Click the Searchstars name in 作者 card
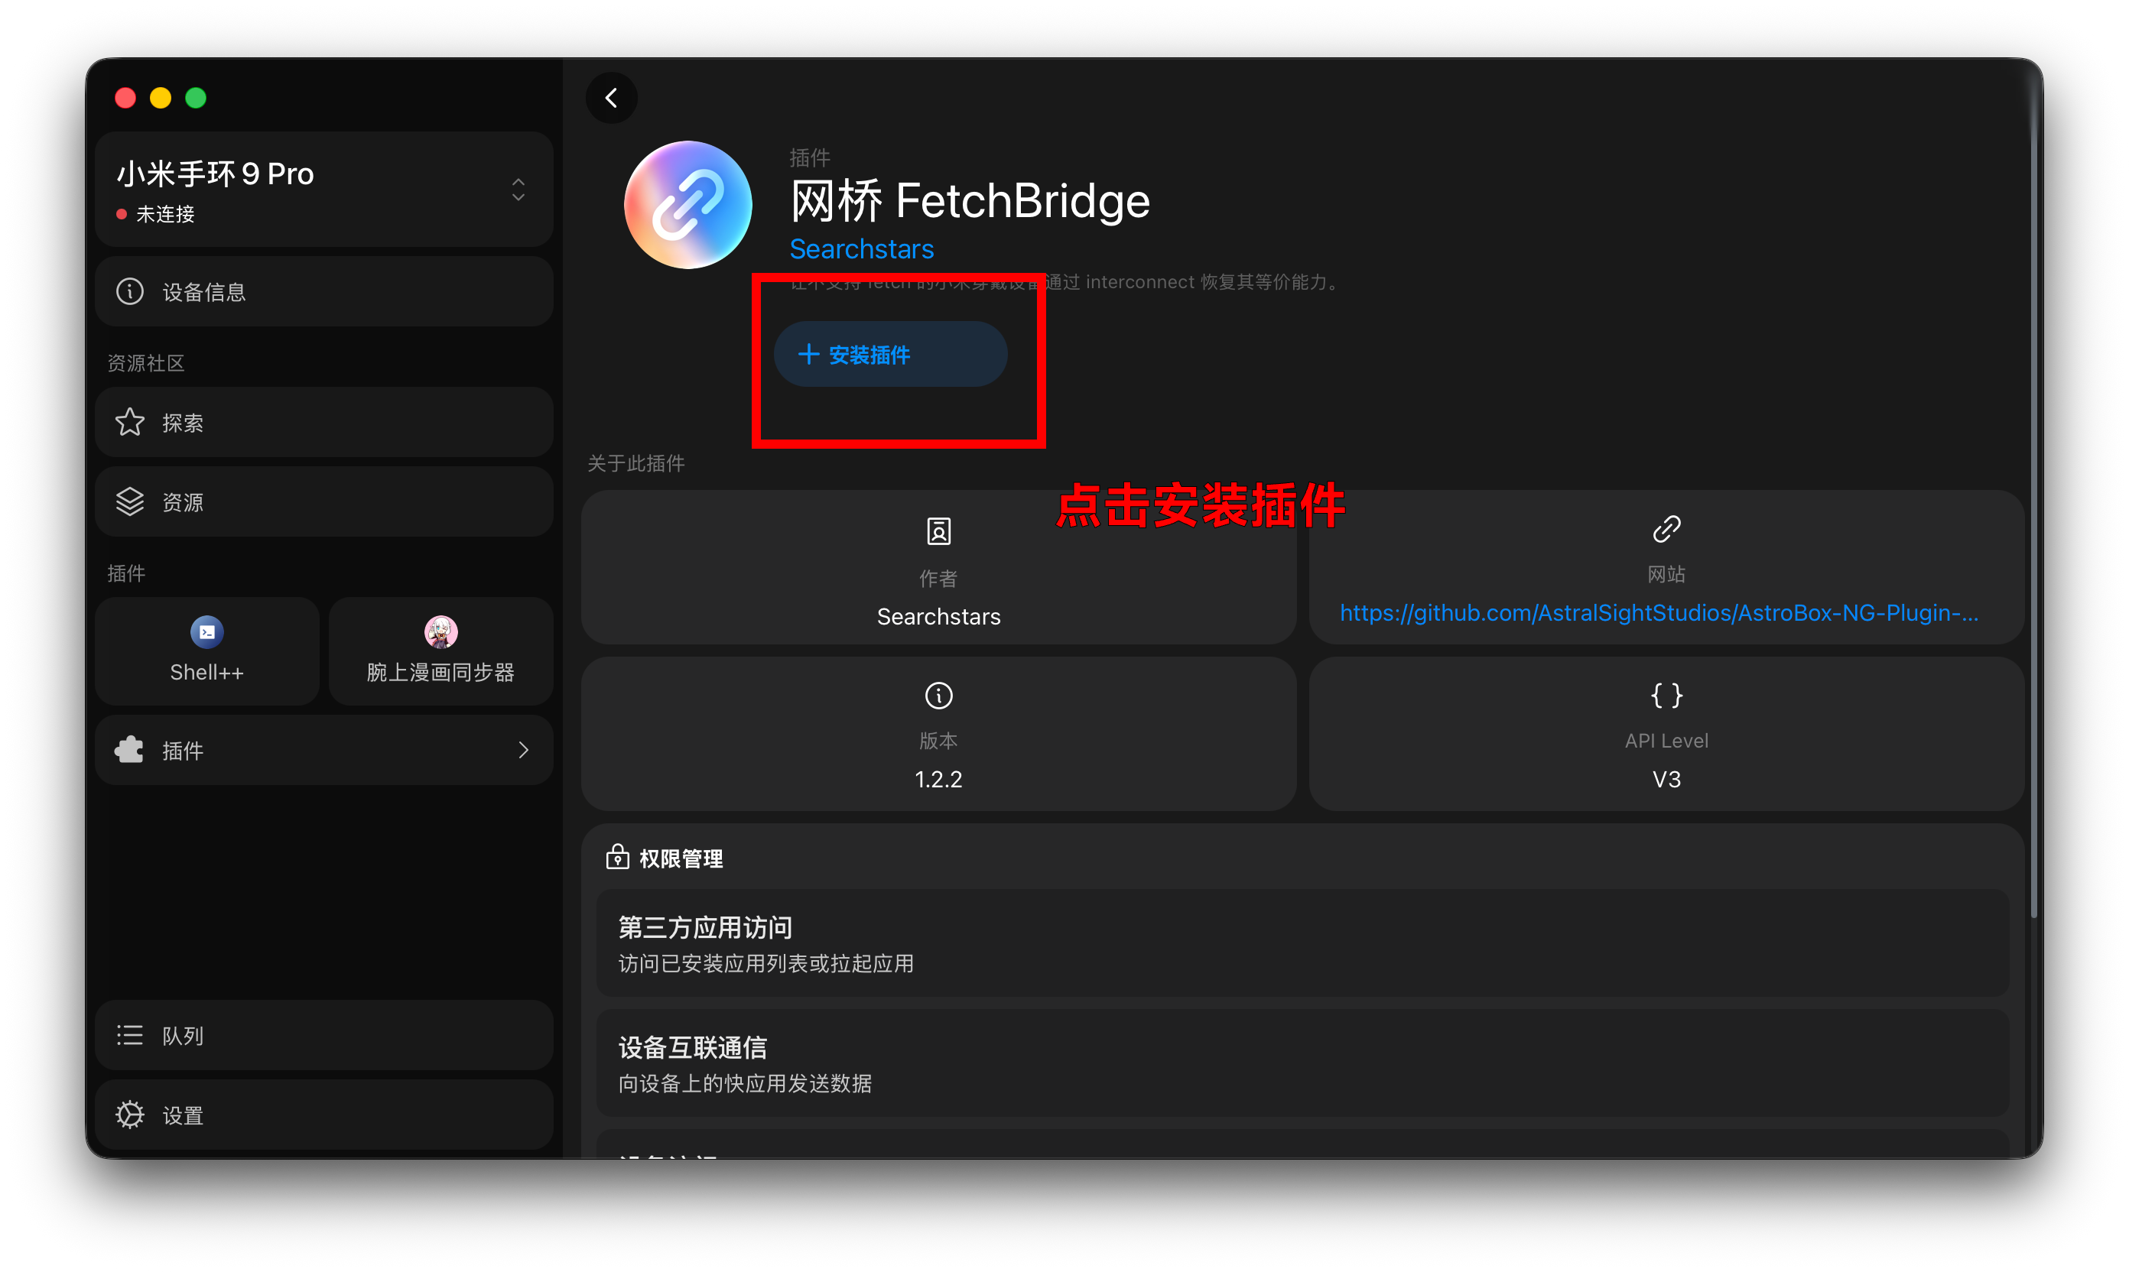 pyautogui.click(x=938, y=616)
